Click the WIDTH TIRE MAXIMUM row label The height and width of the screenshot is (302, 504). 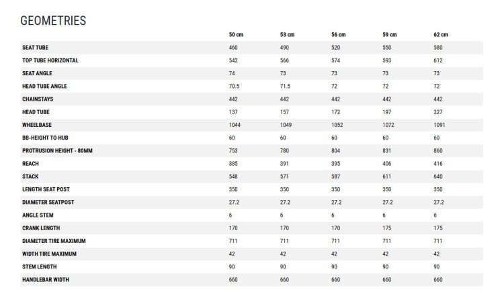pos(49,254)
